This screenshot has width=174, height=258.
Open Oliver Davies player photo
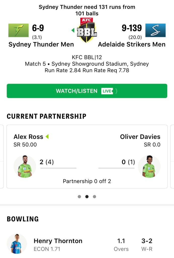pos(149,167)
